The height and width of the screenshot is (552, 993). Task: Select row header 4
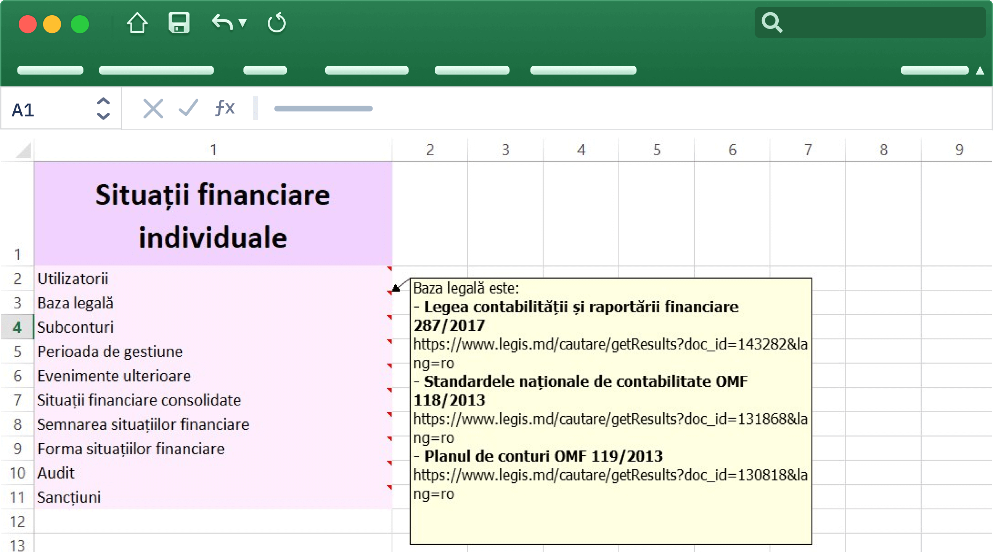17,327
